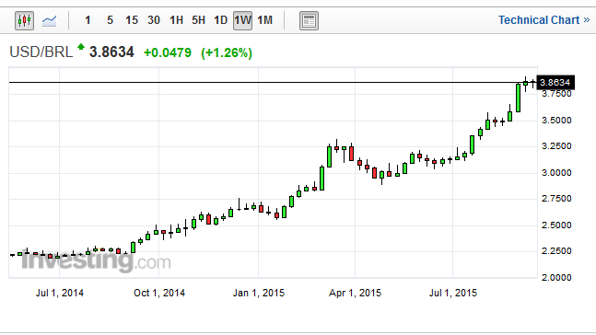The width and height of the screenshot is (596, 335).
Task: Select the 1W timeframe
Action: tap(242, 20)
